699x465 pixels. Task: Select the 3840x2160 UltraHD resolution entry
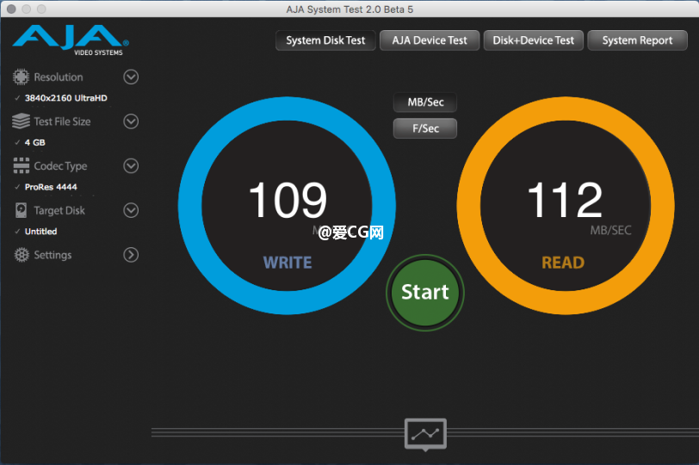[x=66, y=98]
